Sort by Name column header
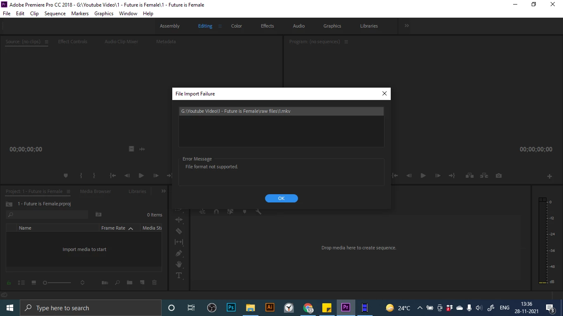Screen dimensions: 563x316 tap(25, 228)
